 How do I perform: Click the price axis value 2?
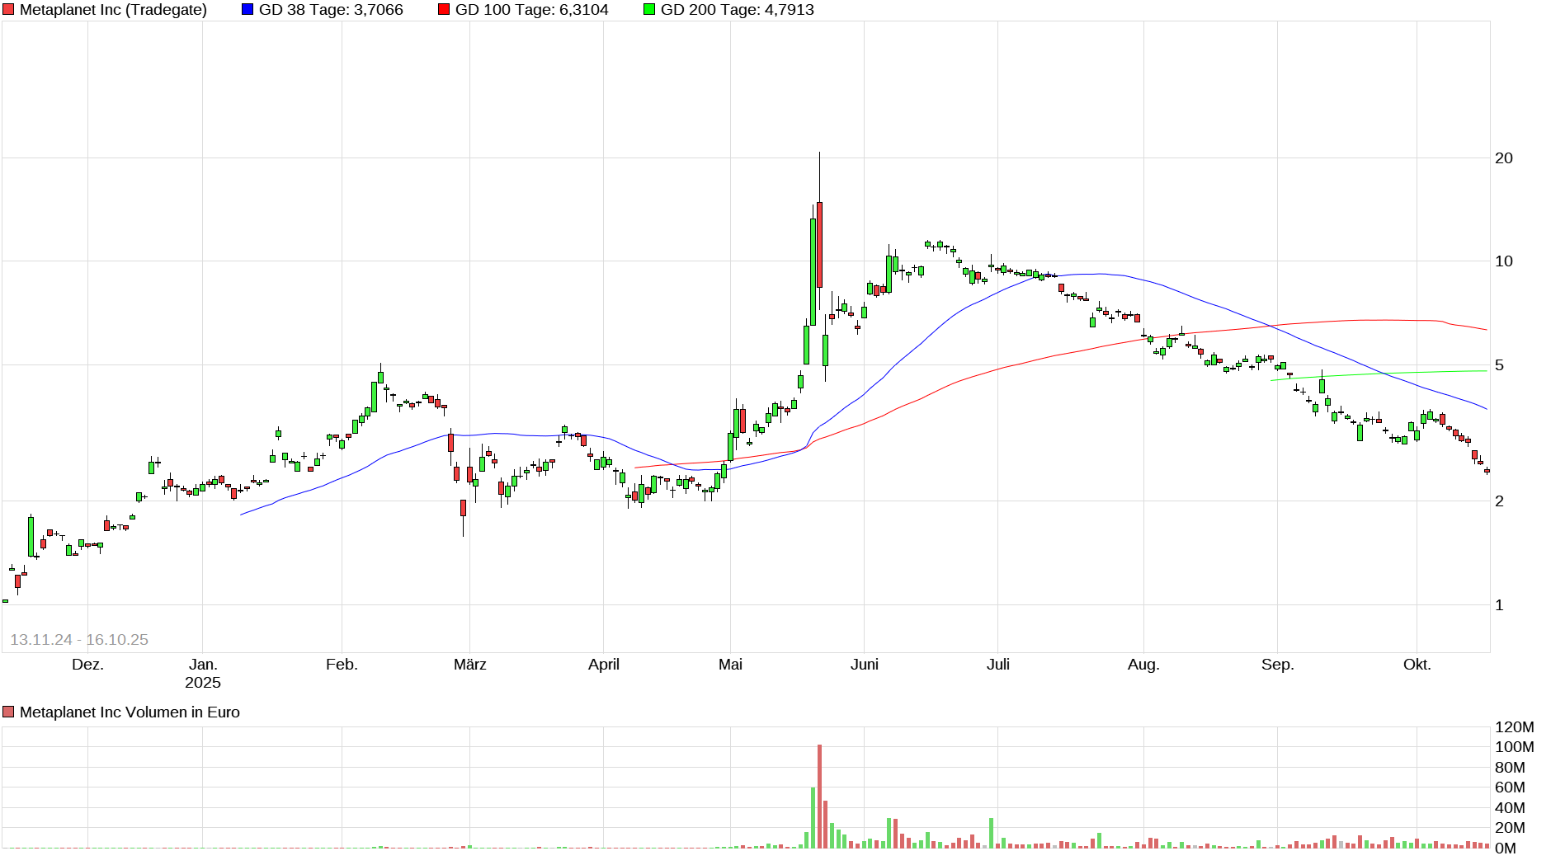(1500, 501)
